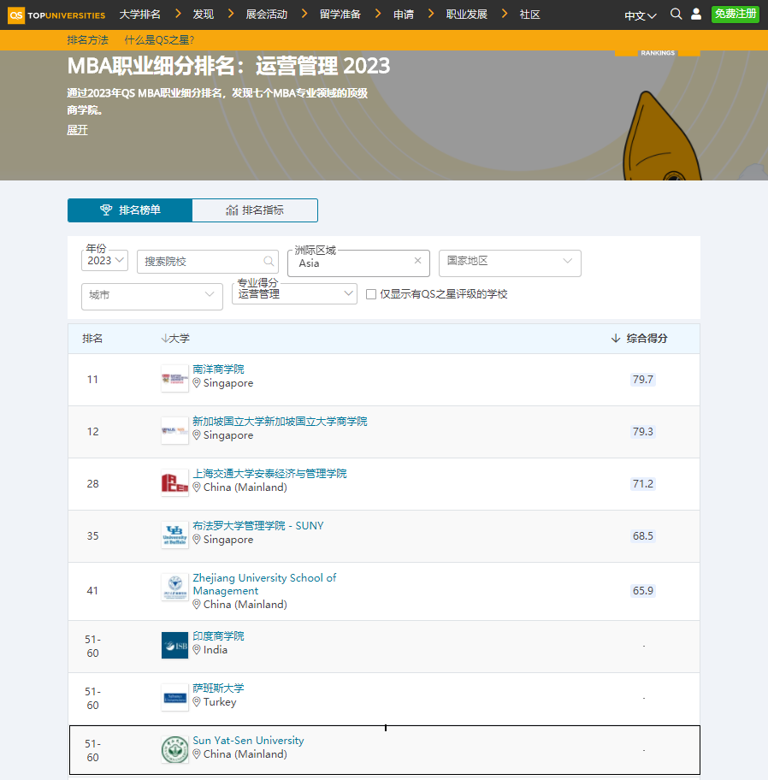
Task: Click the 印度商学院 ISB logo
Action: 174,646
